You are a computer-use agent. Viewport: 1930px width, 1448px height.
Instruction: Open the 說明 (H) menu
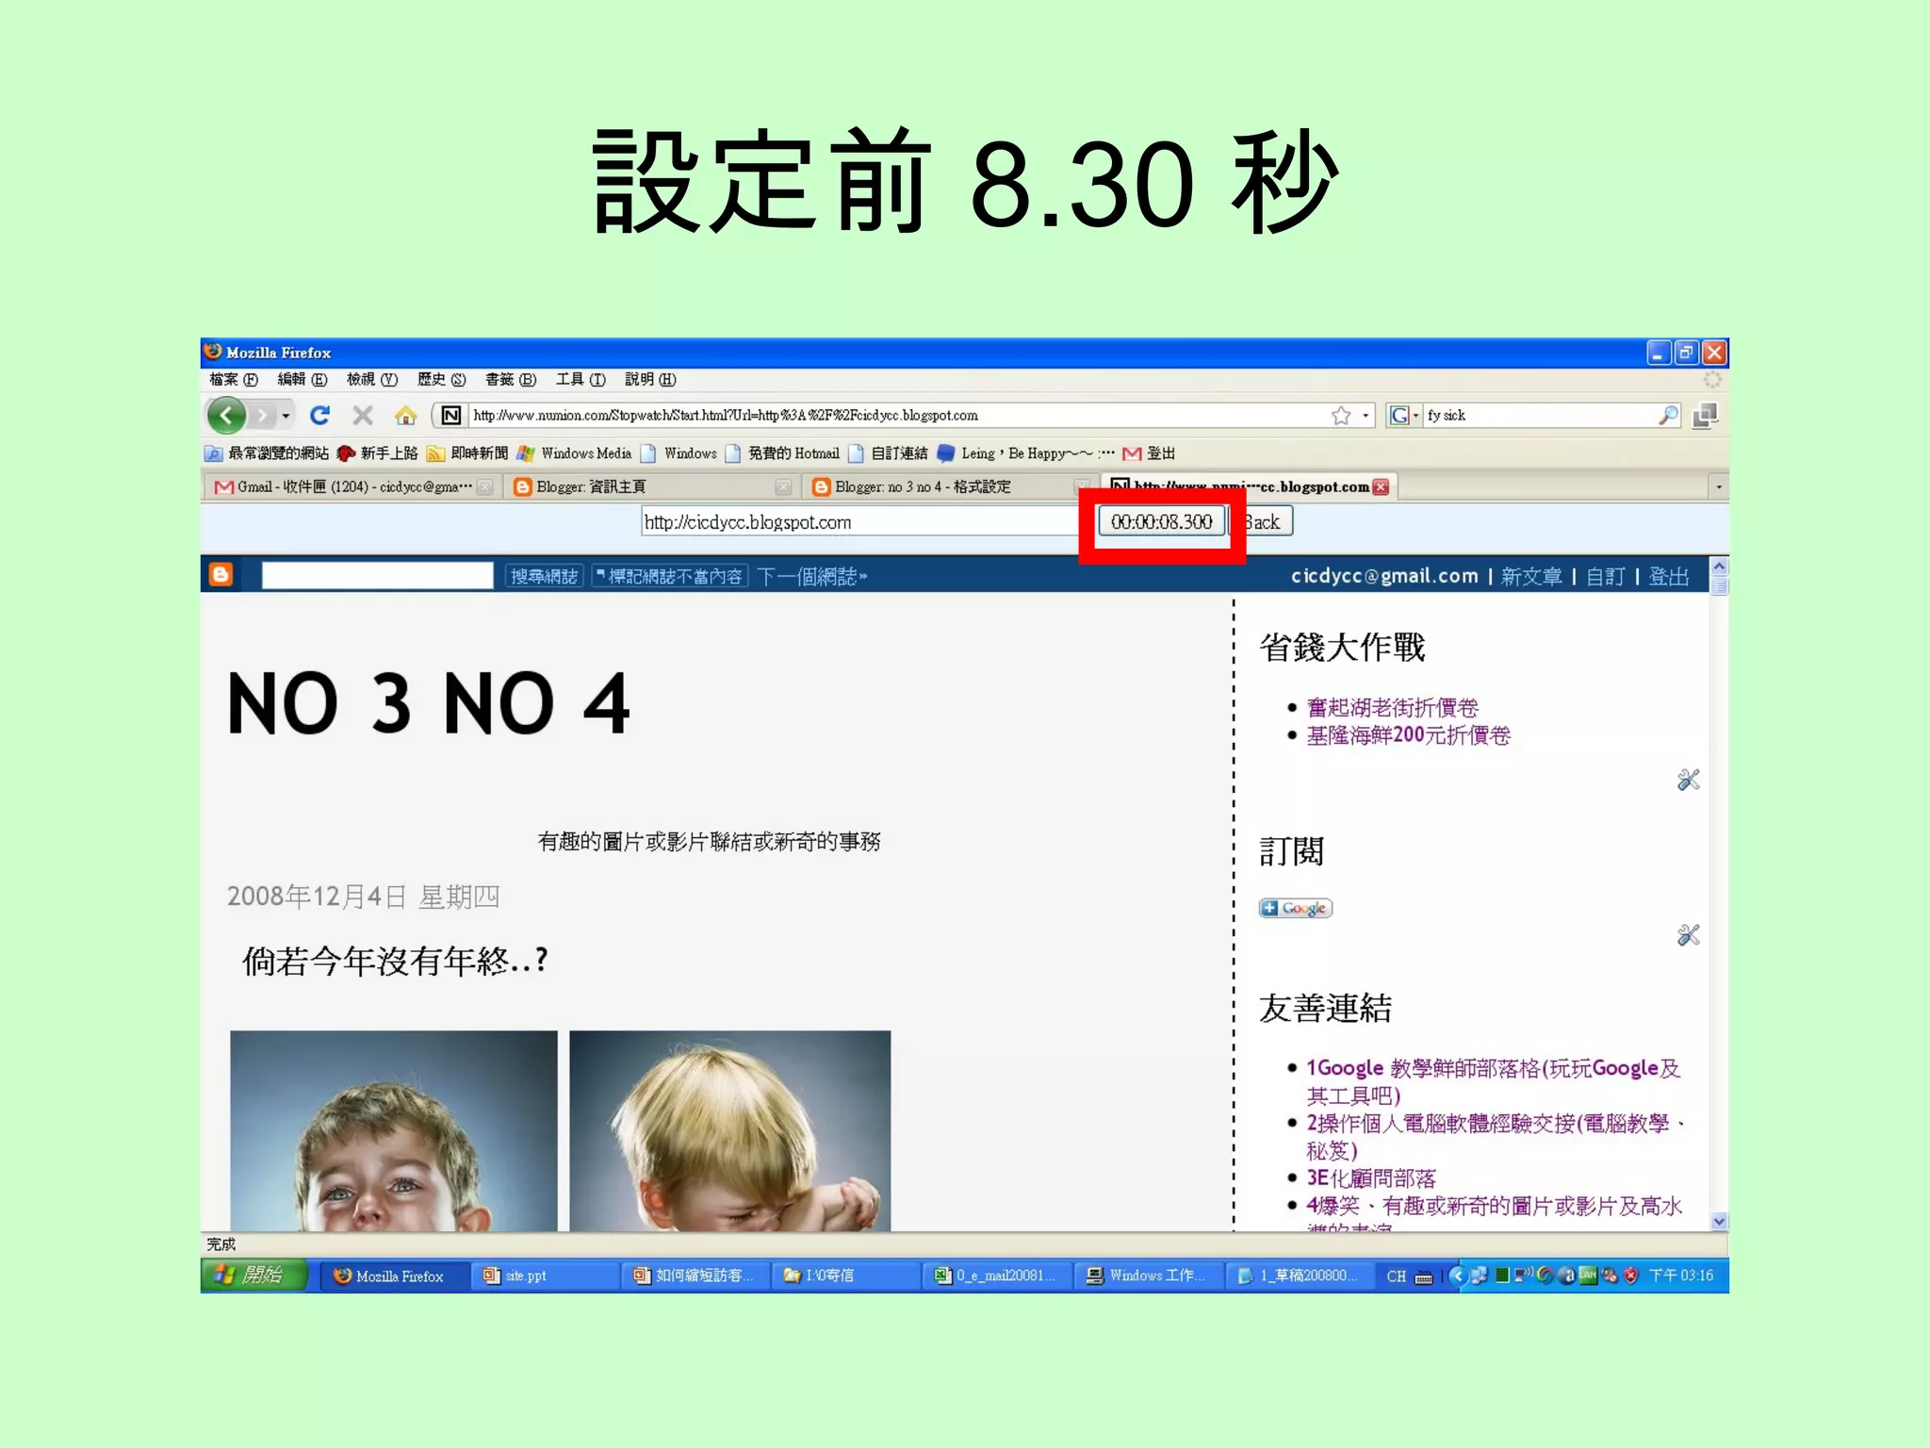click(650, 379)
